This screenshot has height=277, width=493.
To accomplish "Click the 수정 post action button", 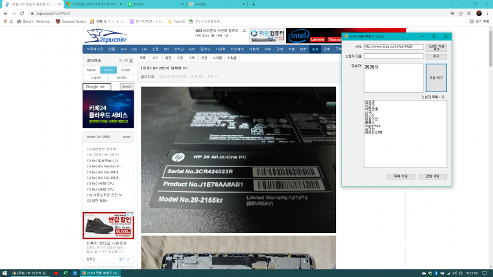I will click(x=180, y=58).
